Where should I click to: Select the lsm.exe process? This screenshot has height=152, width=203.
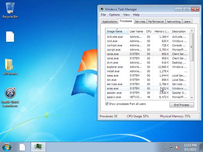point(147,80)
